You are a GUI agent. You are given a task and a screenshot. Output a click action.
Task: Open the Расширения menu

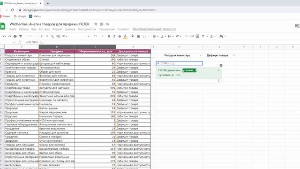107,29
